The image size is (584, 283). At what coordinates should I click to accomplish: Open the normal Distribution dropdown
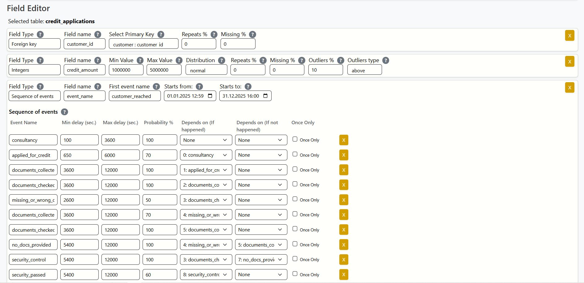[x=206, y=70]
